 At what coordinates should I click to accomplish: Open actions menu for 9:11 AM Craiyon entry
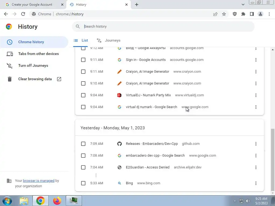[256, 72]
